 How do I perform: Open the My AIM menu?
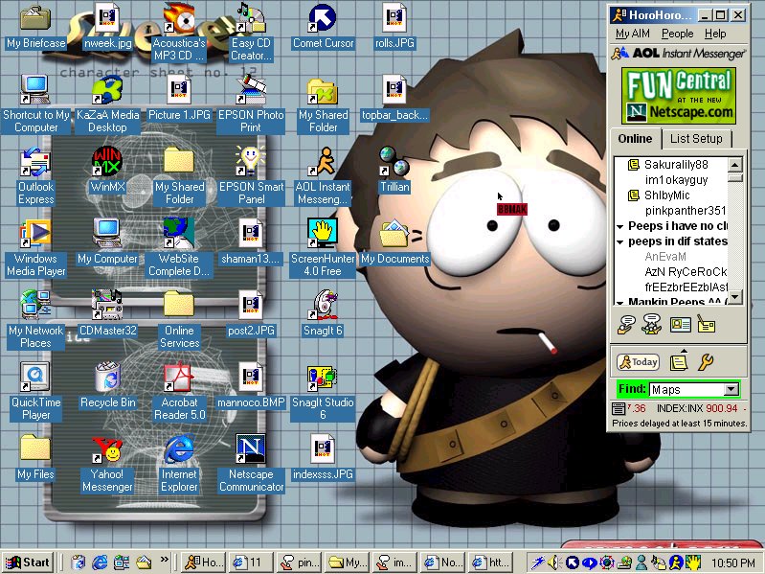[x=632, y=34]
